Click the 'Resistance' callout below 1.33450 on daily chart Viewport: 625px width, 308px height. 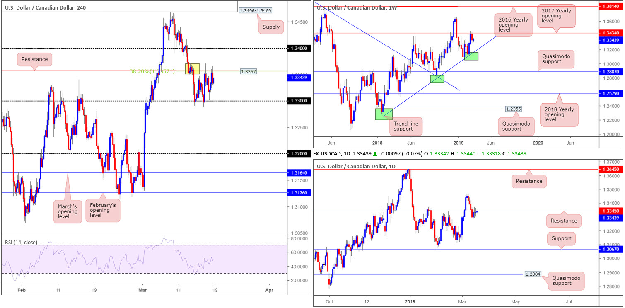pos(564,221)
